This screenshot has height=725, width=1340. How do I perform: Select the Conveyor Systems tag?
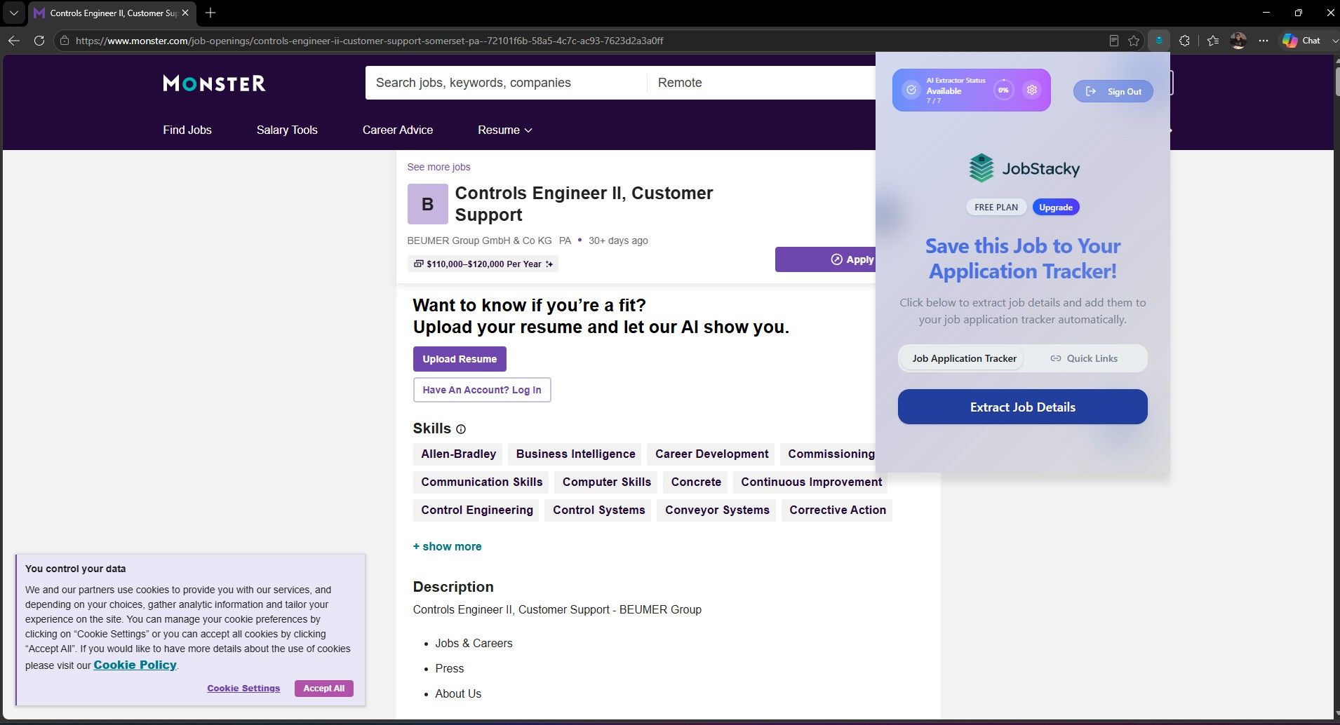coord(717,510)
